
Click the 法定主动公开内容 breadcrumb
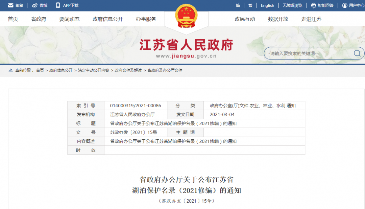click(x=94, y=70)
